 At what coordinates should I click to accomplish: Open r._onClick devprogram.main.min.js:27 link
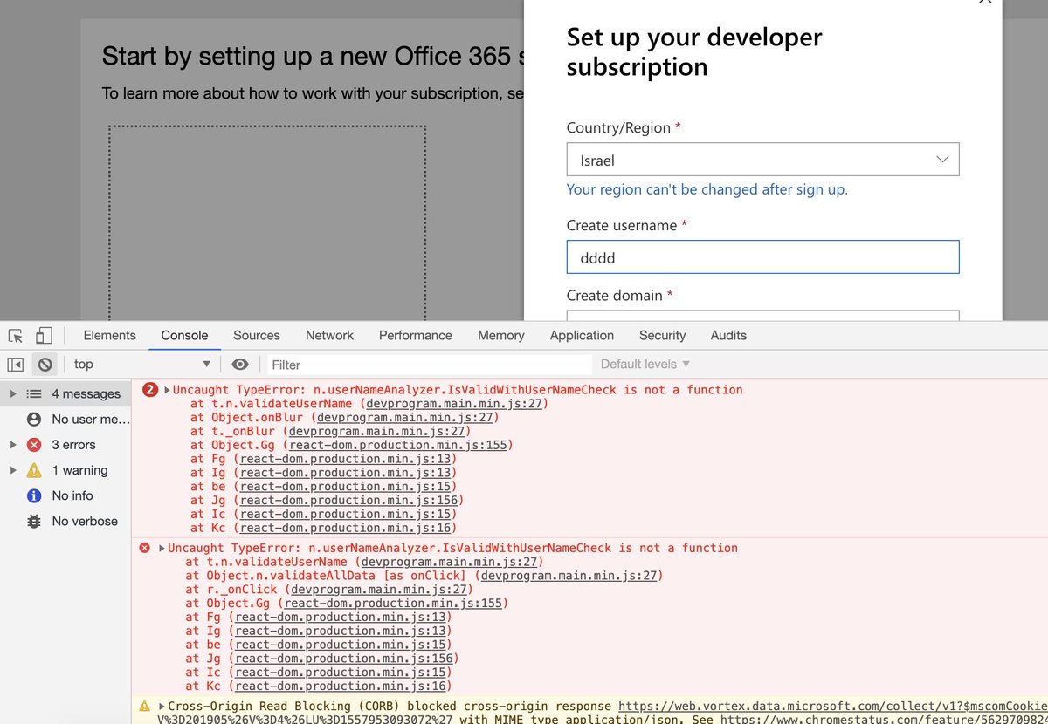[x=380, y=590]
